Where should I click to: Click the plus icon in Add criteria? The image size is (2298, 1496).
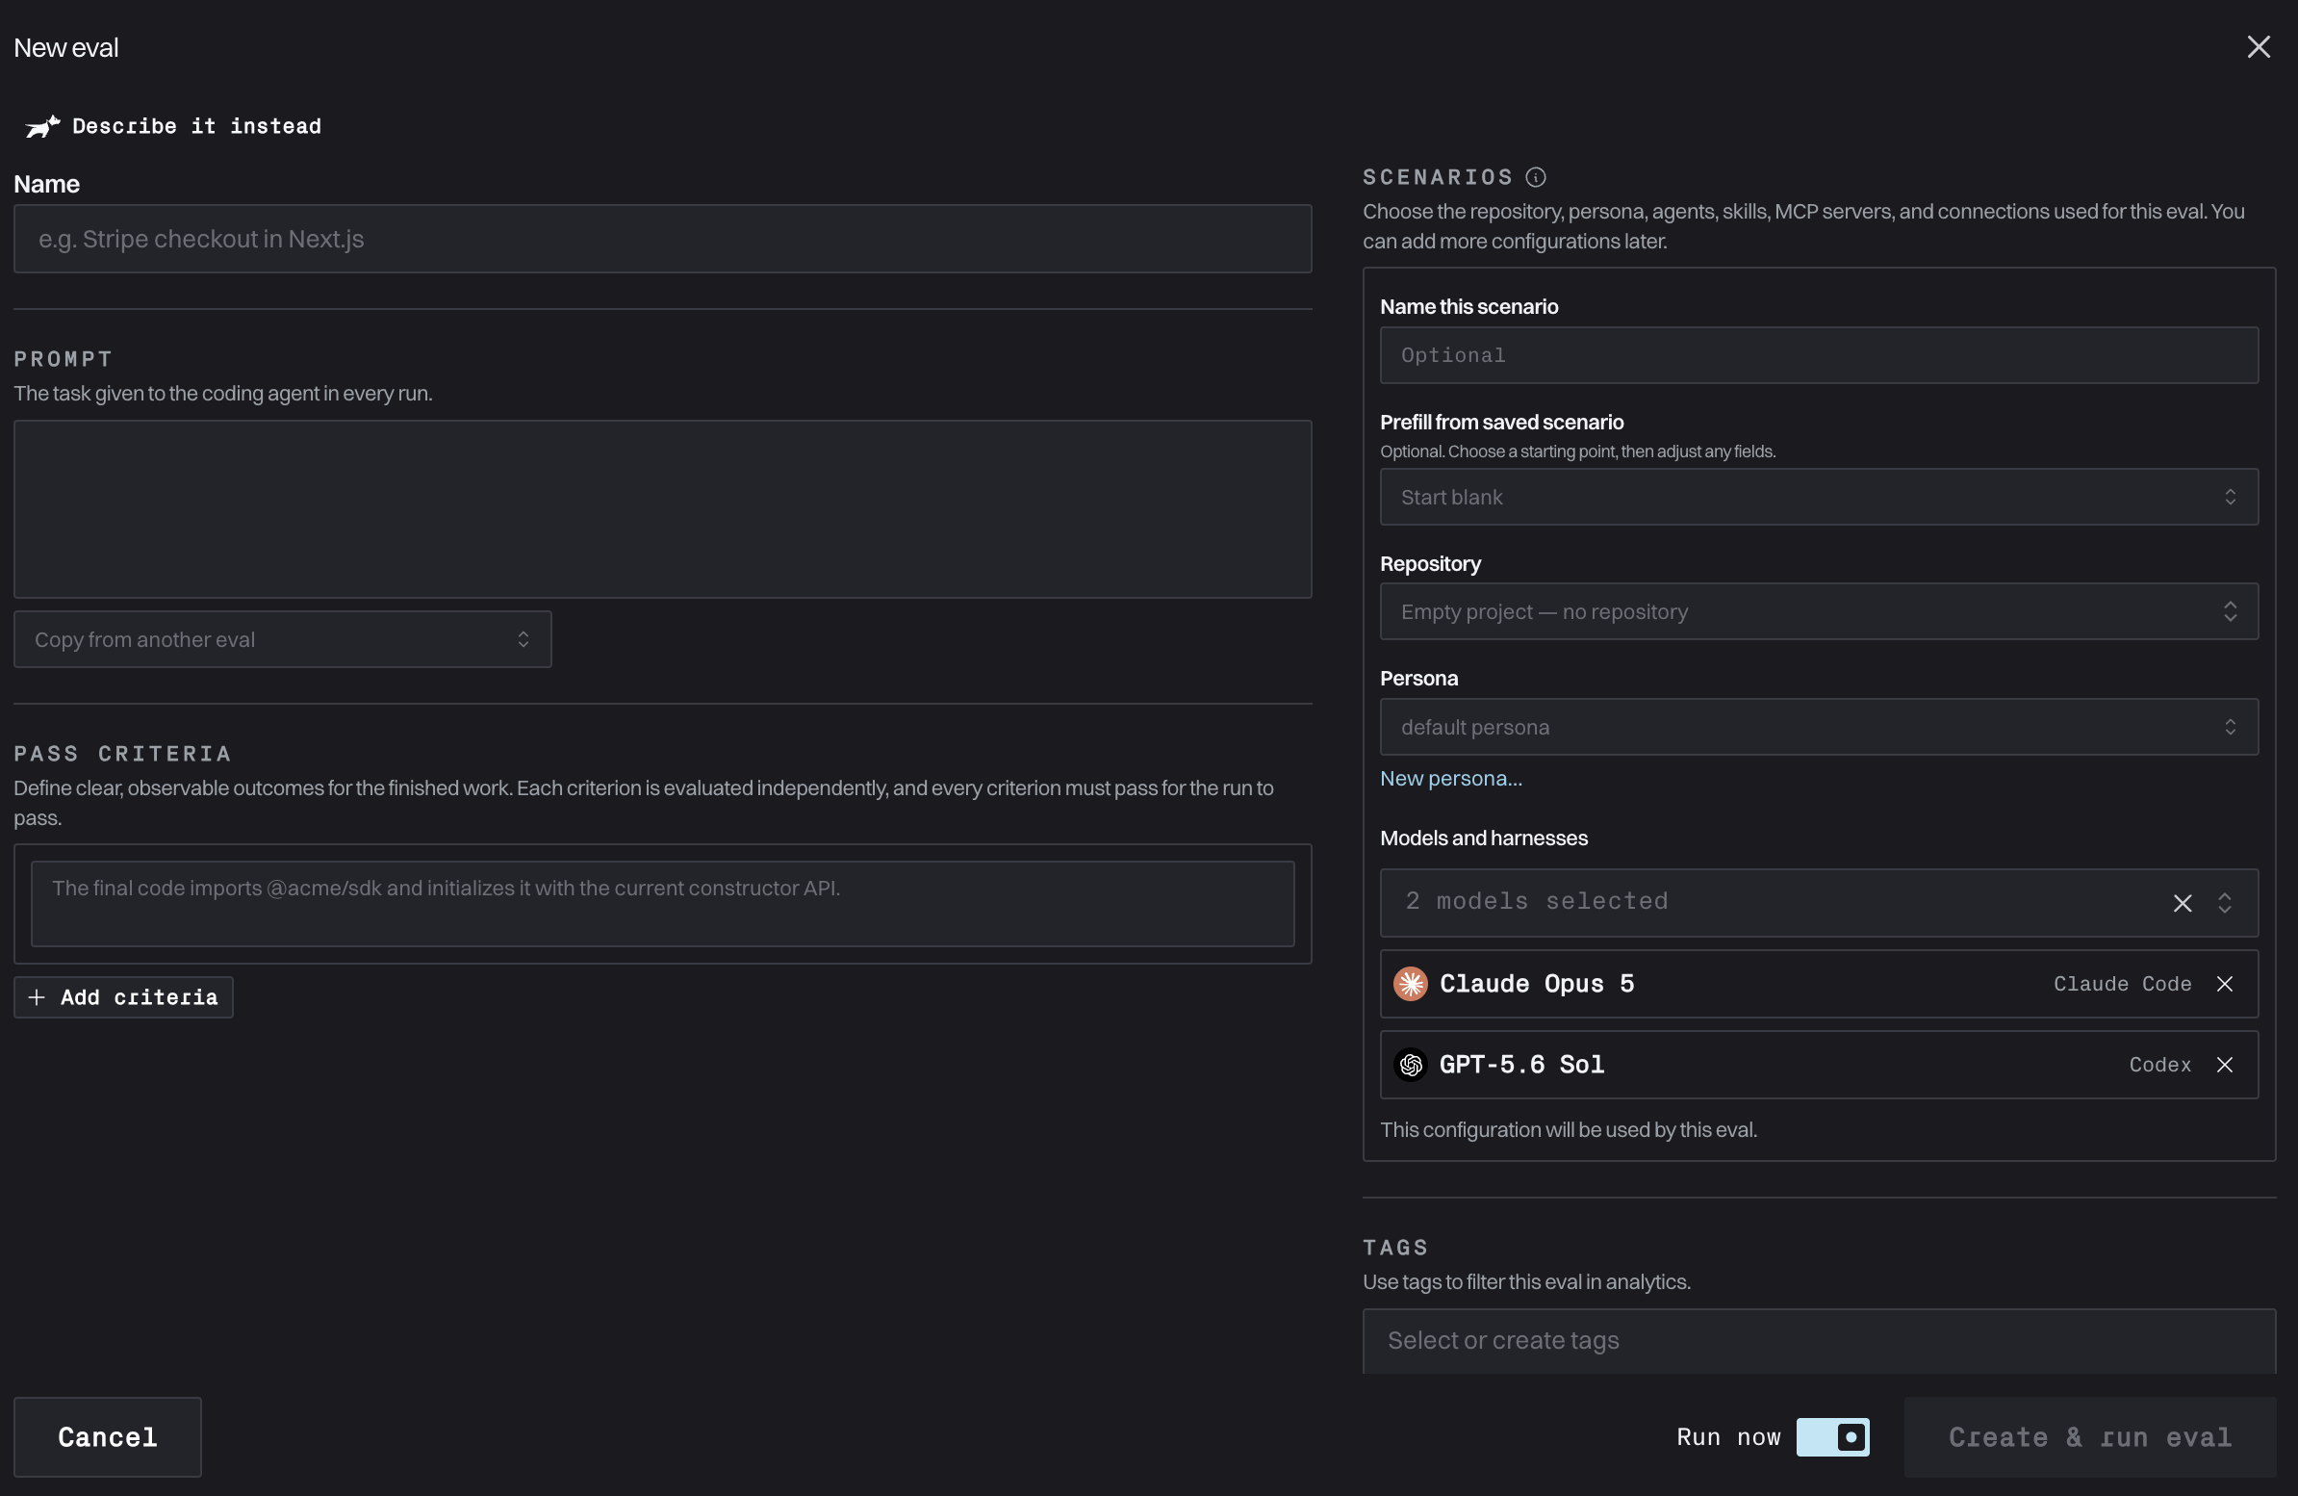[x=37, y=997]
